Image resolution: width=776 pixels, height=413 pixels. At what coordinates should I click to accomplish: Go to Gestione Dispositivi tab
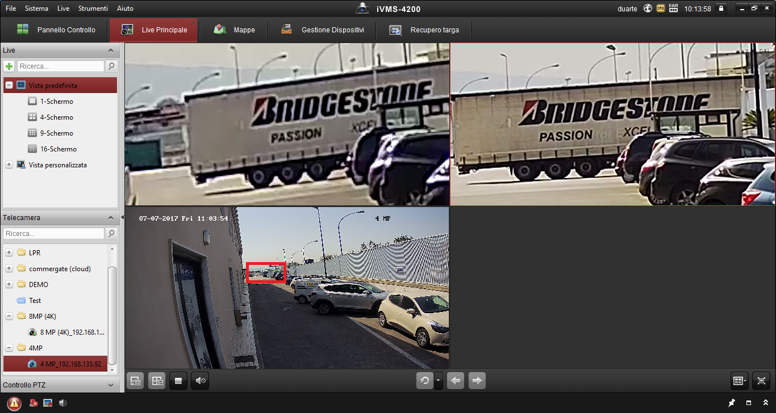[x=322, y=30]
